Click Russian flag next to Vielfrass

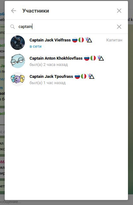coord(75,40)
